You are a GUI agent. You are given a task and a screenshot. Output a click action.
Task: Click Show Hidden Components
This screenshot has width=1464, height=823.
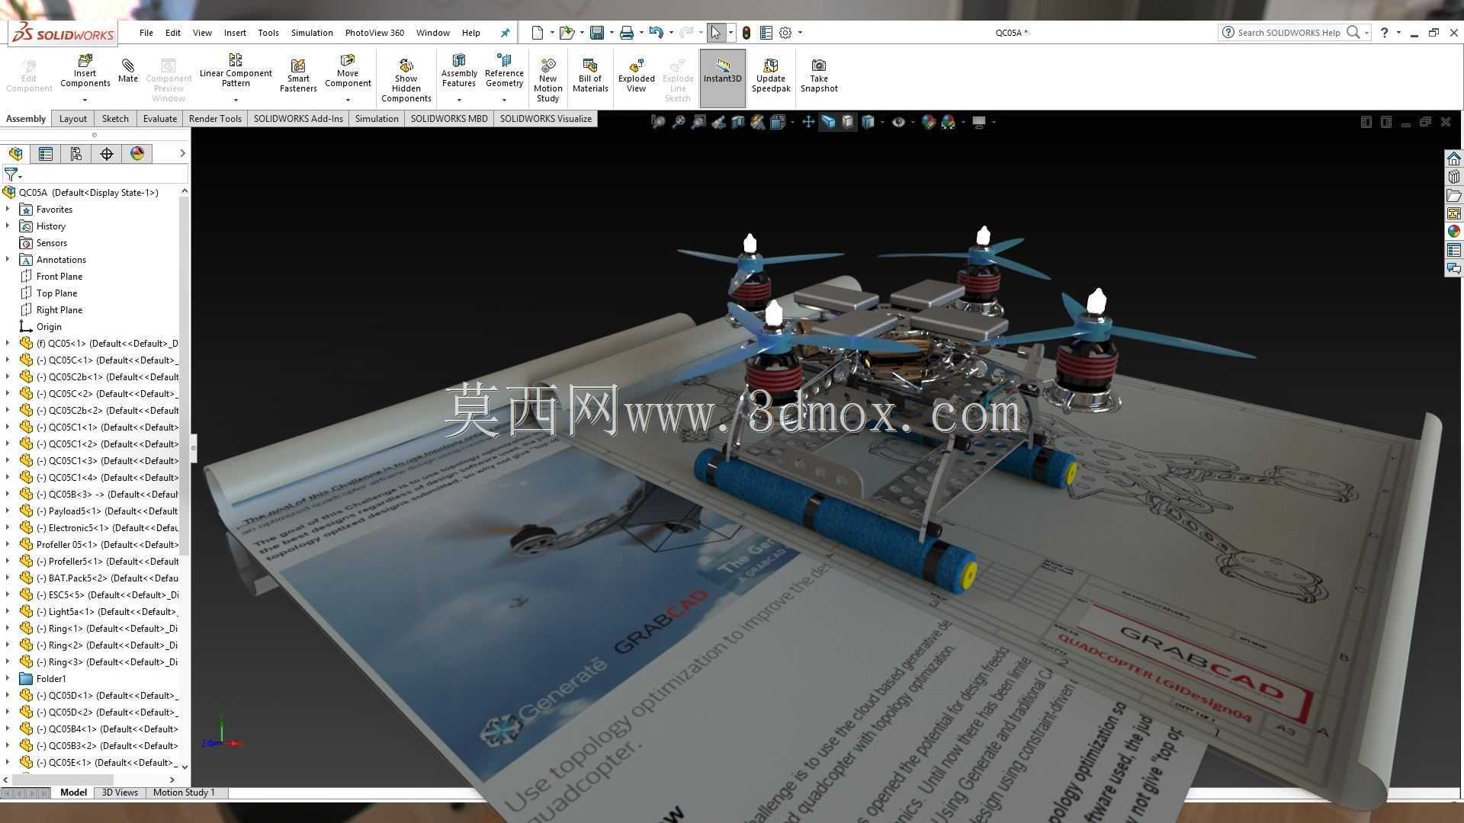point(406,80)
